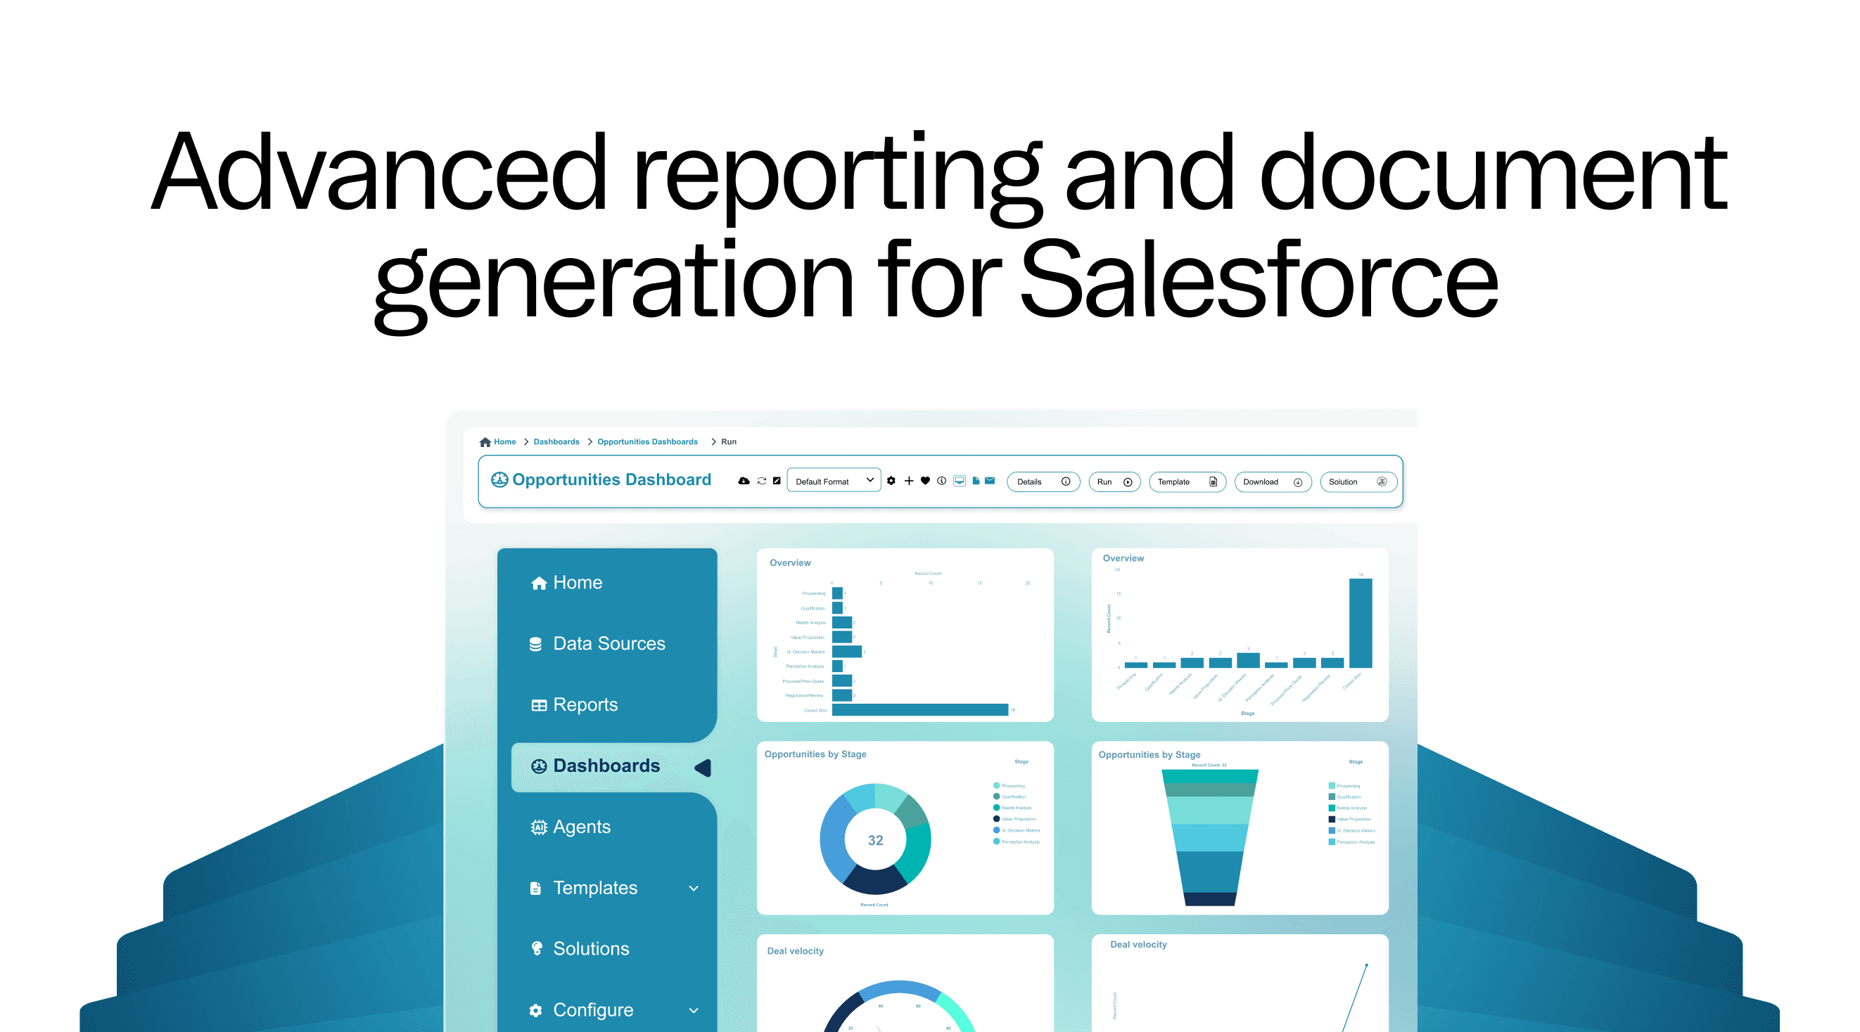Image resolution: width=1860 pixels, height=1032 pixels.
Task: Click the document file icon in toolbar
Action: [x=976, y=482]
